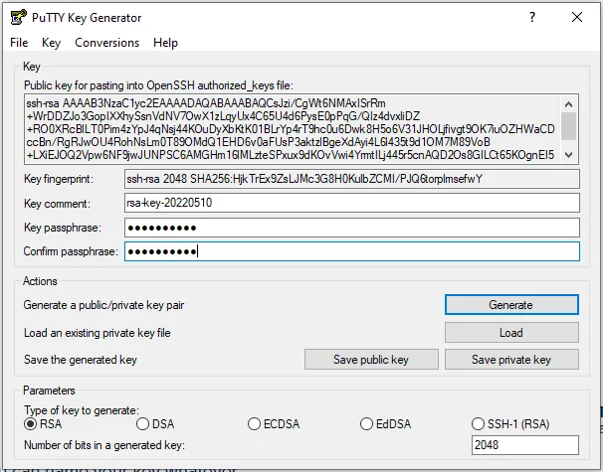Click Save private key button

(511, 360)
